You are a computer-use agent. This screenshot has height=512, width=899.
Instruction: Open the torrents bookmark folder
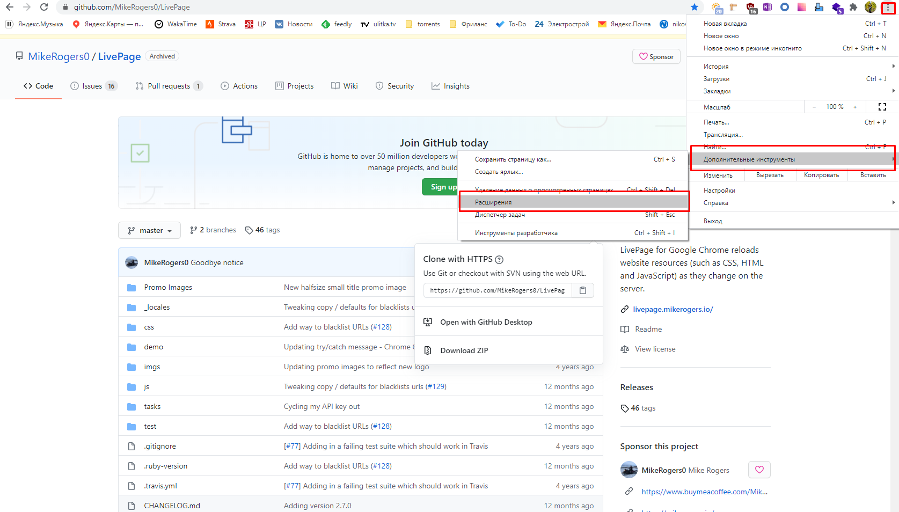coord(422,24)
